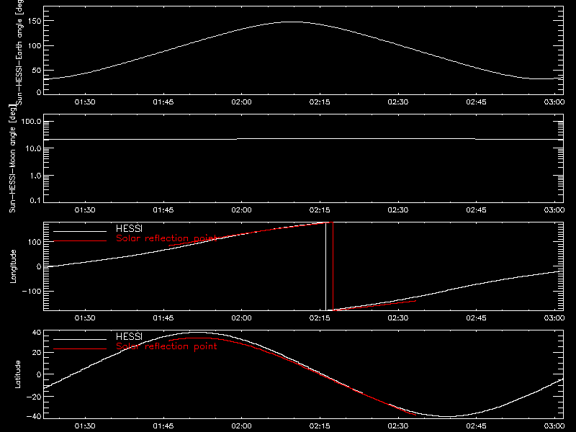Click the Latitude axis title

[17, 374]
